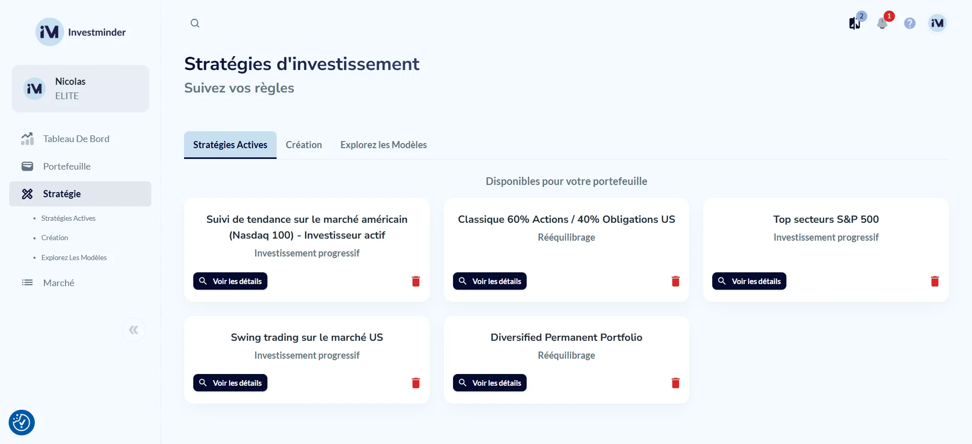The image size is (972, 444).
Task: Go to Portefeuille in sidebar
Action: [67, 167]
